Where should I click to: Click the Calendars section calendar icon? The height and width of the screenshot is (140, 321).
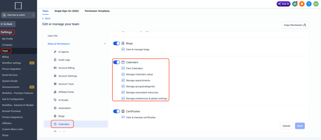pos(123,62)
